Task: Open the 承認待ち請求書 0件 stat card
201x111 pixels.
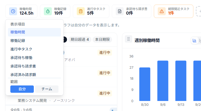Action: (x=132, y=11)
